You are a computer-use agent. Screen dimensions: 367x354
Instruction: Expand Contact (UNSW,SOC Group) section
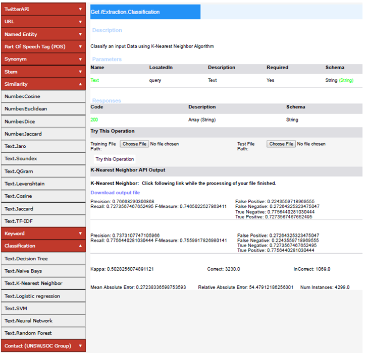(43, 346)
